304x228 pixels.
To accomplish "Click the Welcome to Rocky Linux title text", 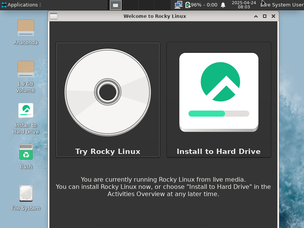I will [x=155, y=16].
